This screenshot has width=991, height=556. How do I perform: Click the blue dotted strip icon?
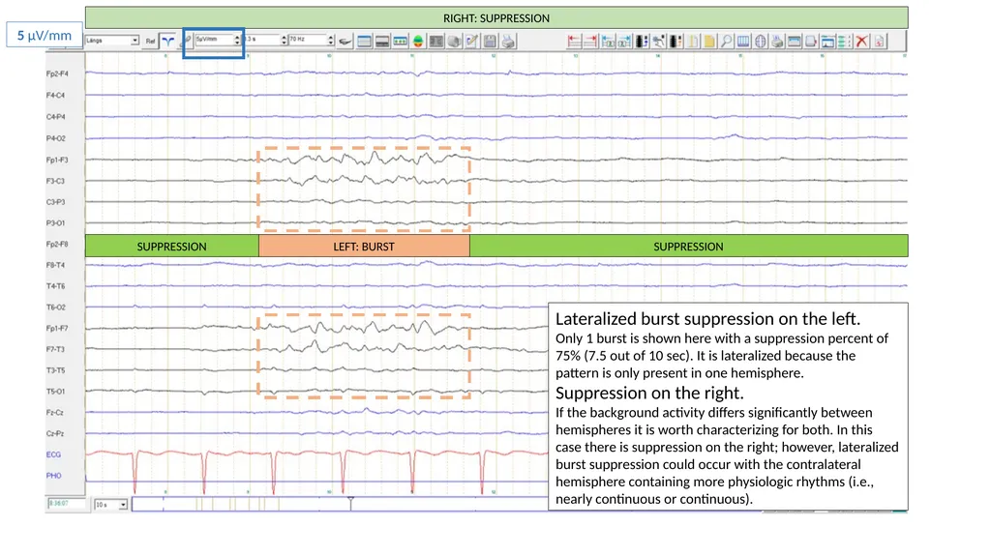[x=400, y=42]
